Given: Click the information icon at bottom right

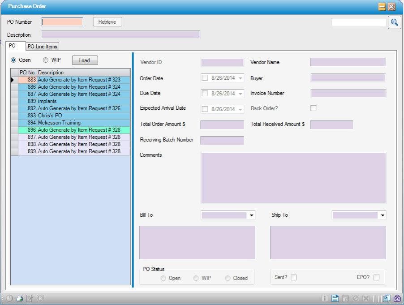Looking at the screenshot, I should [x=324, y=297].
